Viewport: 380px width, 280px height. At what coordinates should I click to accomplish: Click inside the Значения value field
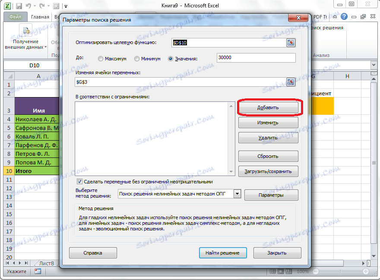coord(256,58)
